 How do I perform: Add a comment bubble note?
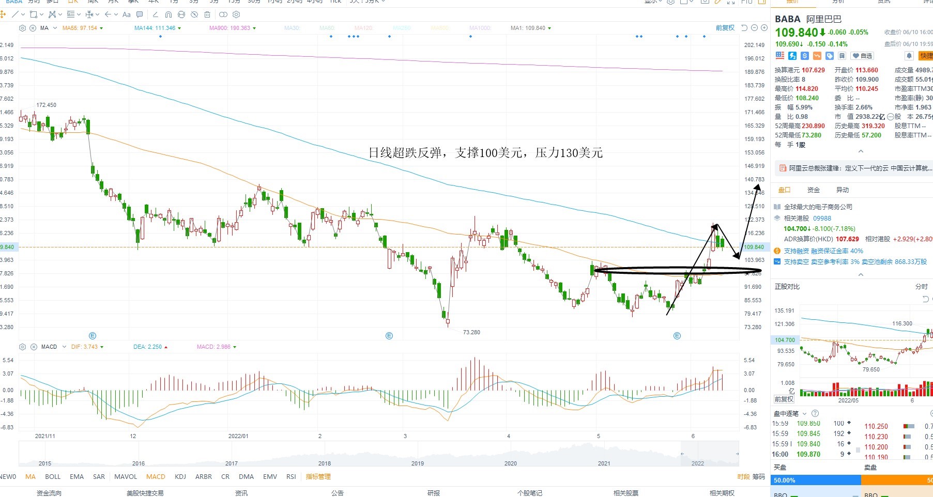pyautogui.click(x=140, y=14)
